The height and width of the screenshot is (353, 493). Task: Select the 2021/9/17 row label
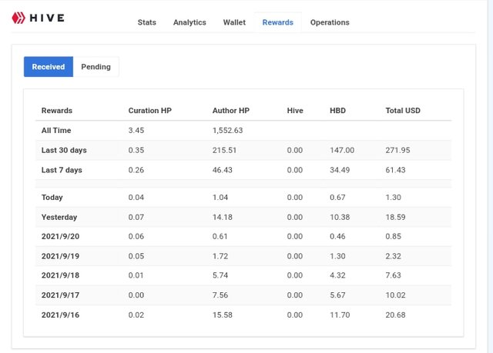[x=60, y=295]
